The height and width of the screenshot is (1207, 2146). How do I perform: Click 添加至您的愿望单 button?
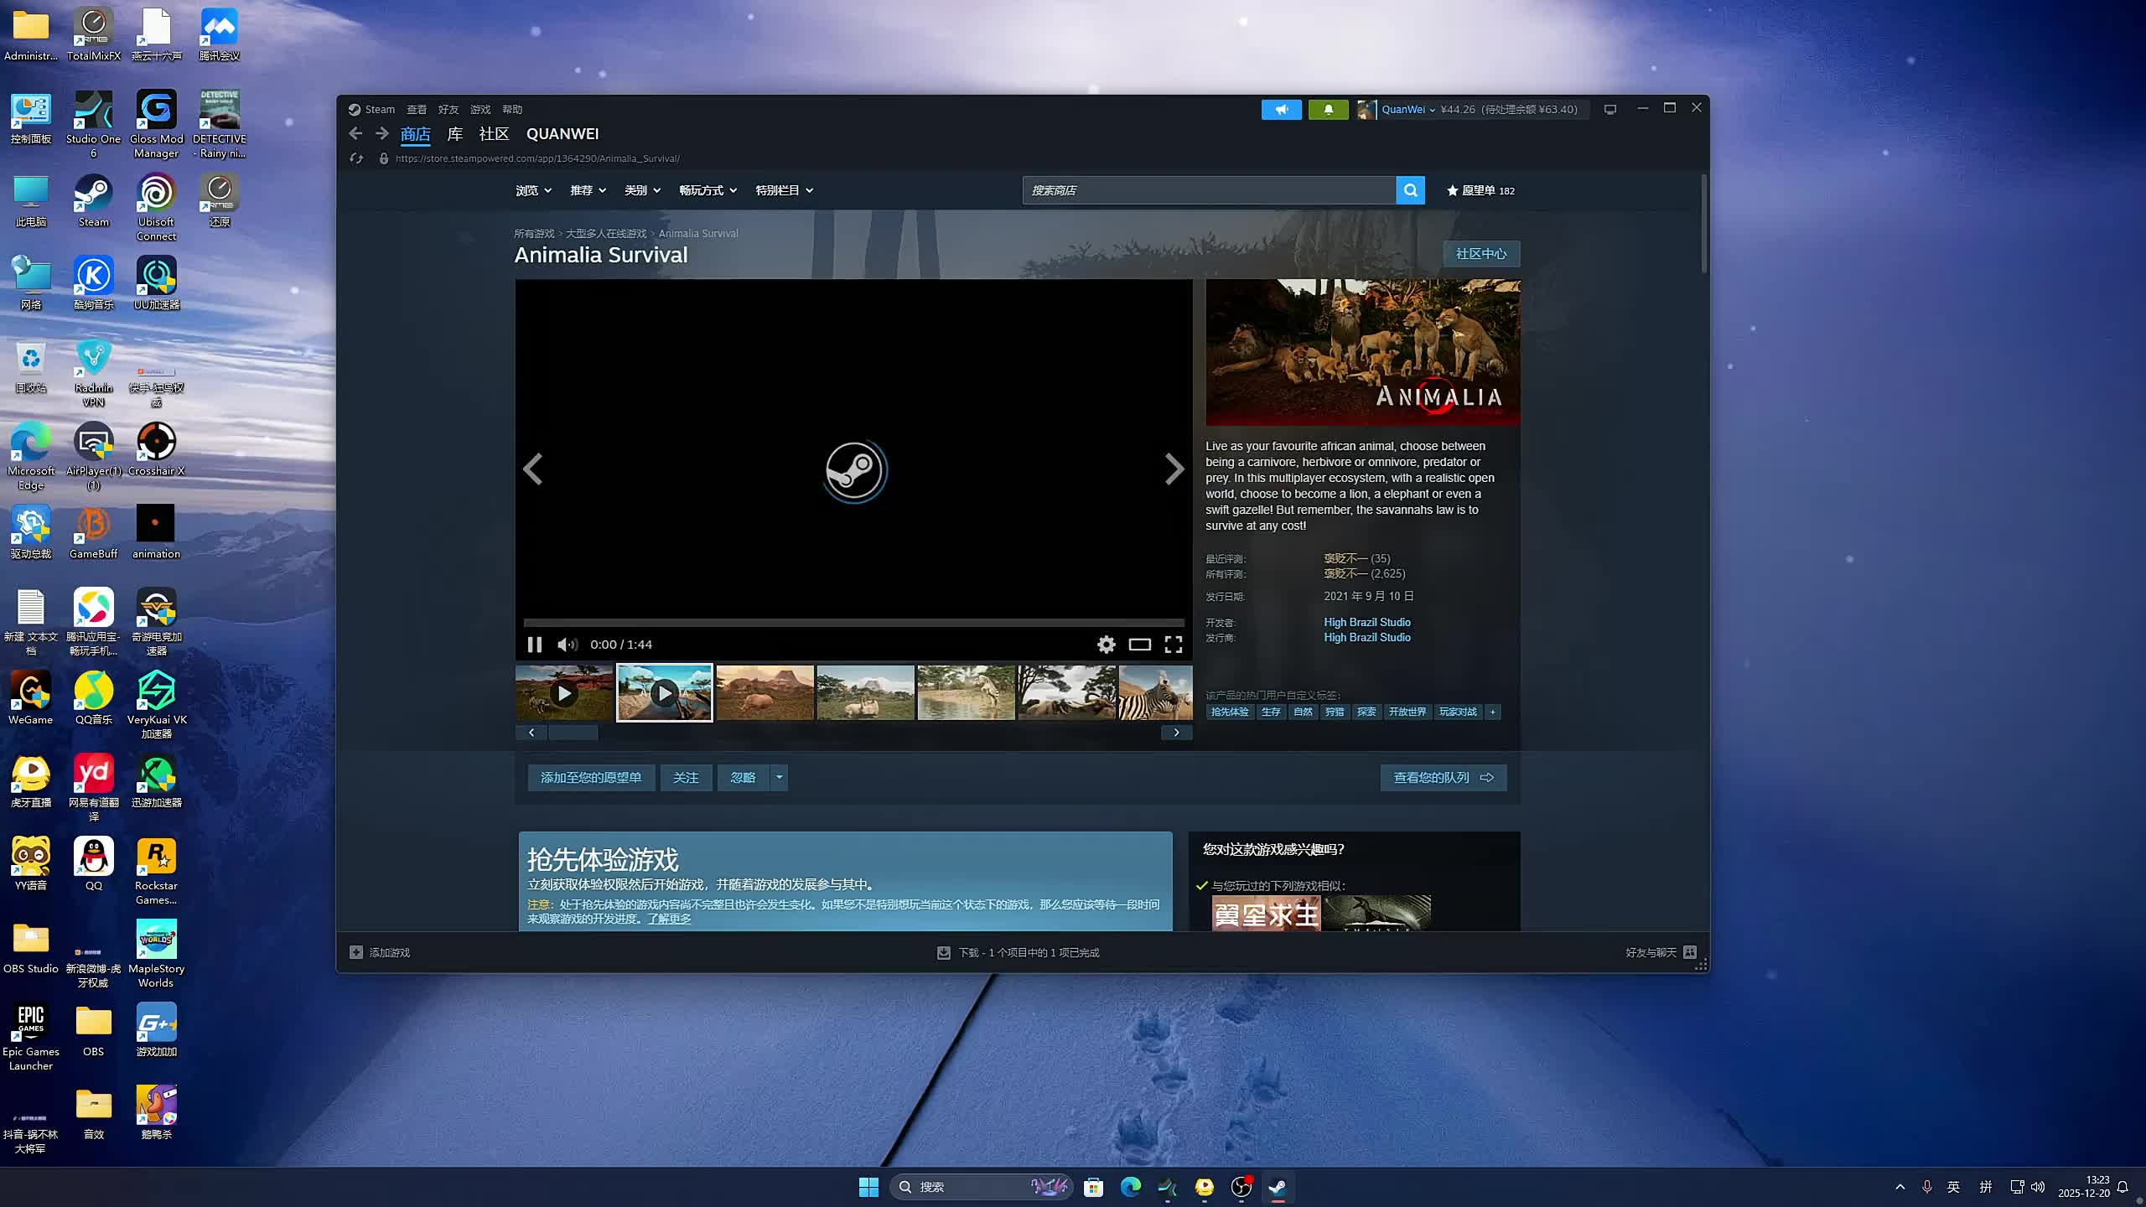click(x=590, y=777)
